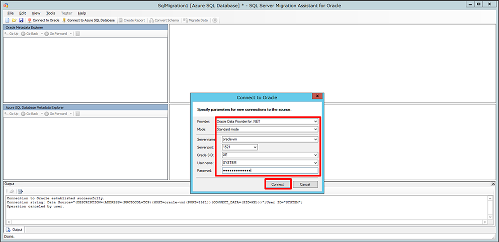Open the File menu
Image resolution: width=499 pixels, height=242 pixels.
[x=11, y=13]
